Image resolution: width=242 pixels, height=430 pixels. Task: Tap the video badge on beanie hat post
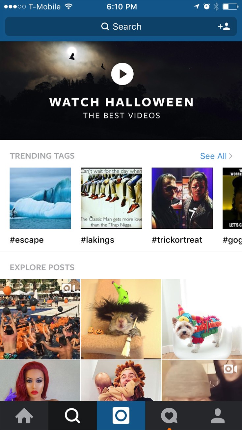(x=230, y=369)
